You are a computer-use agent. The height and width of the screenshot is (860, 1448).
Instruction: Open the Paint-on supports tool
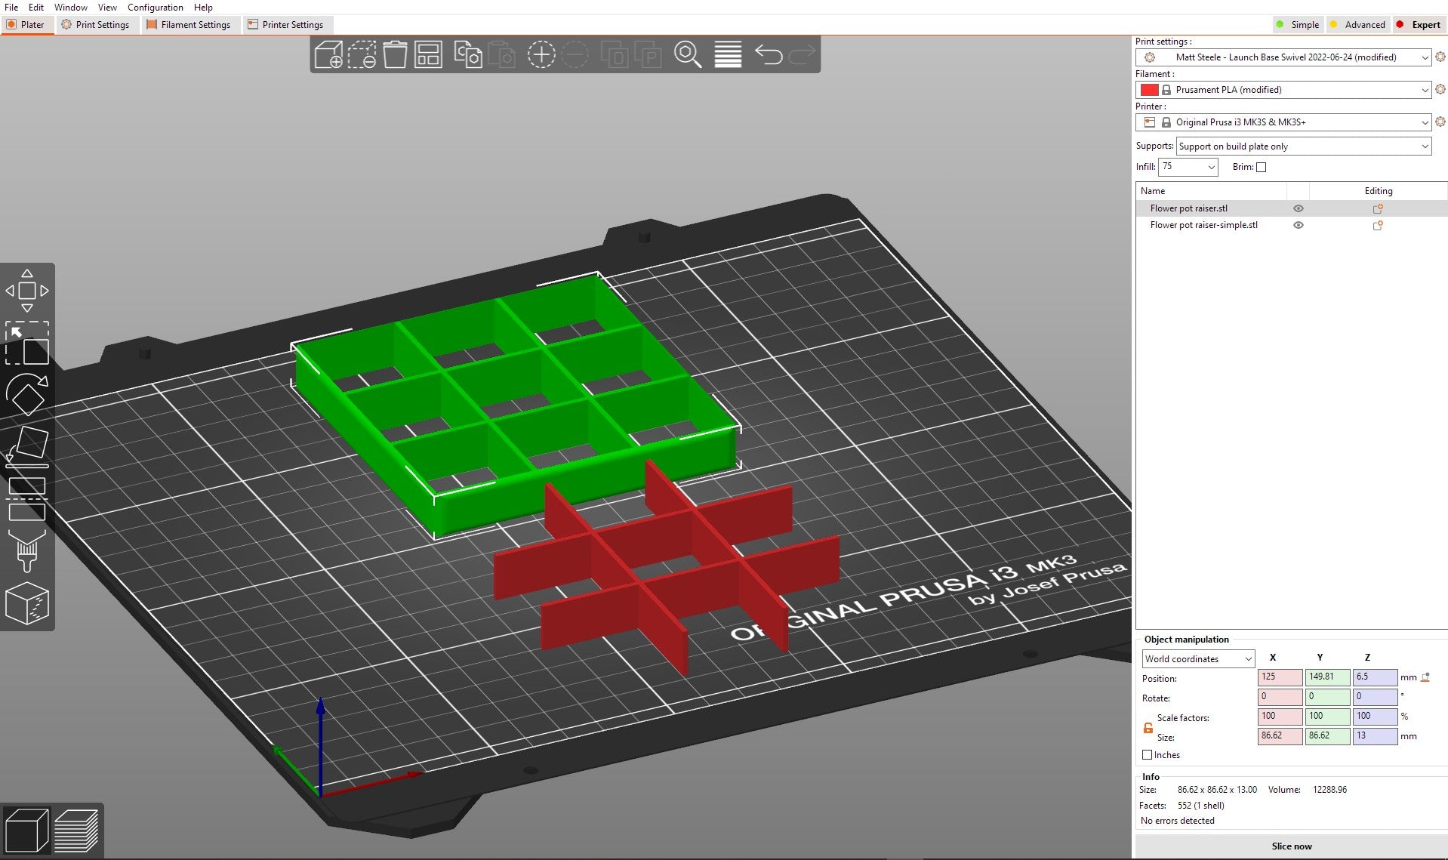[x=27, y=551]
